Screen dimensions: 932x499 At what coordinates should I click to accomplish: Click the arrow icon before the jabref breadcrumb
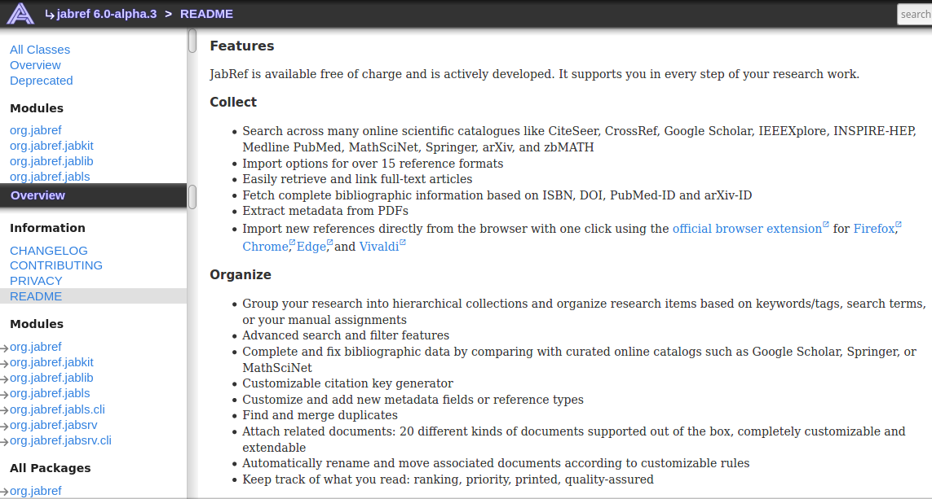[49, 14]
